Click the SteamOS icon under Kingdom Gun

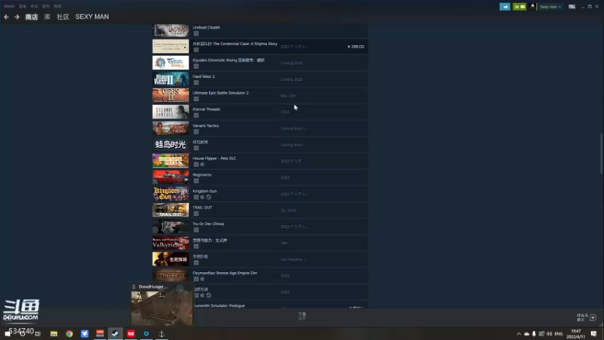tap(208, 197)
